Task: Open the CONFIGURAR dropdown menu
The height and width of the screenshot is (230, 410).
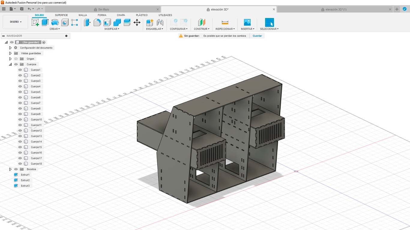Action: [x=179, y=29]
